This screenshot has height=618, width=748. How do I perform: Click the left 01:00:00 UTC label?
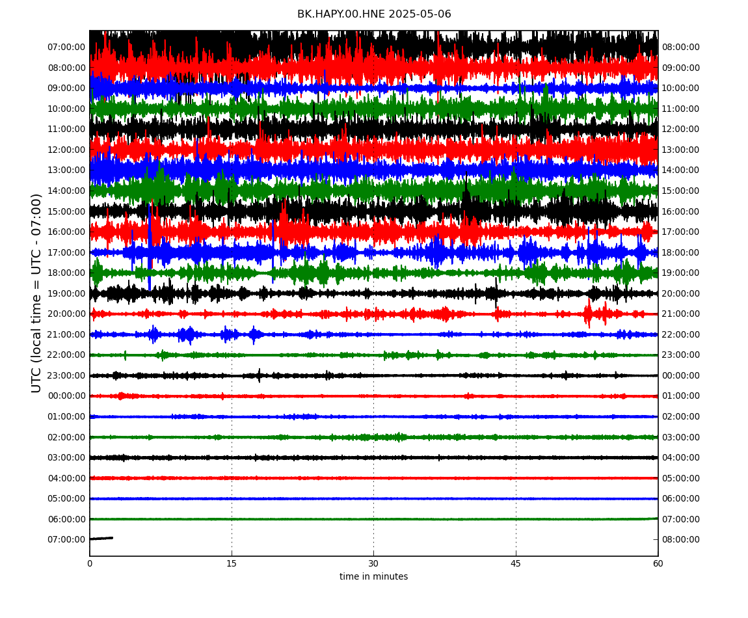pyautogui.click(x=66, y=416)
